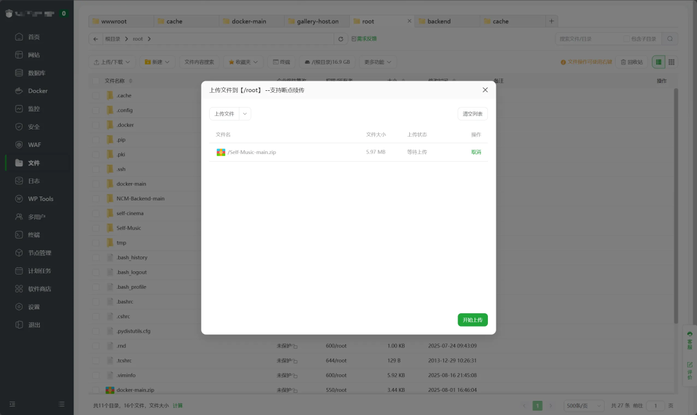Click the 前往 page number input field
The width and height of the screenshot is (697, 415).
pos(655,406)
